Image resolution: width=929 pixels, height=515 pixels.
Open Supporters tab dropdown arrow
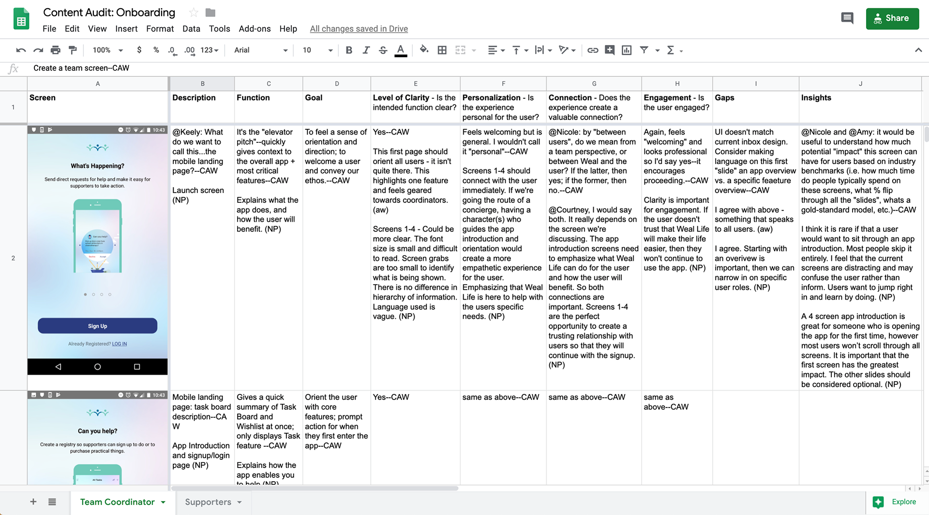click(x=239, y=502)
